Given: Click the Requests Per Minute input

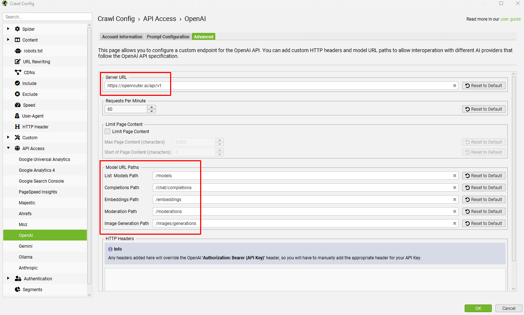Looking at the screenshot, I should (x=126, y=109).
